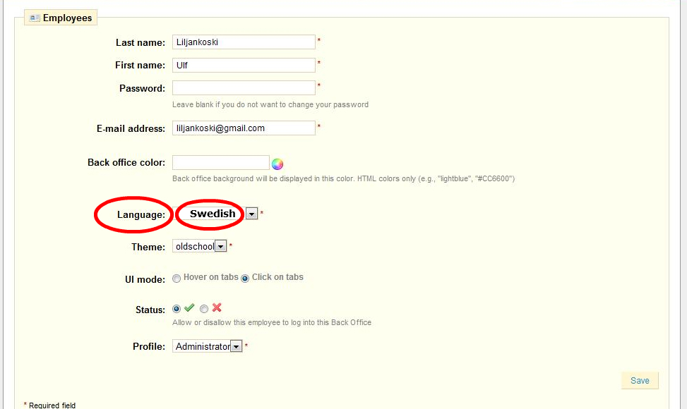
Task: Focus the First name input field
Action: tap(244, 65)
